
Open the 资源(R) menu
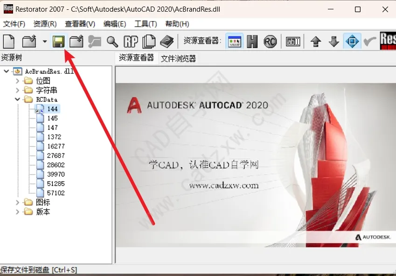(45, 24)
